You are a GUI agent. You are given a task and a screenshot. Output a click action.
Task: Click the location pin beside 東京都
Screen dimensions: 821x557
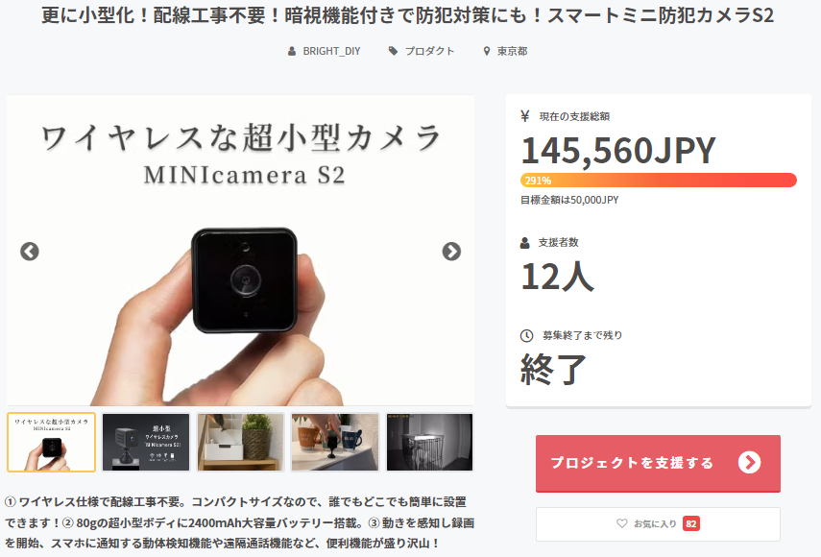click(487, 51)
